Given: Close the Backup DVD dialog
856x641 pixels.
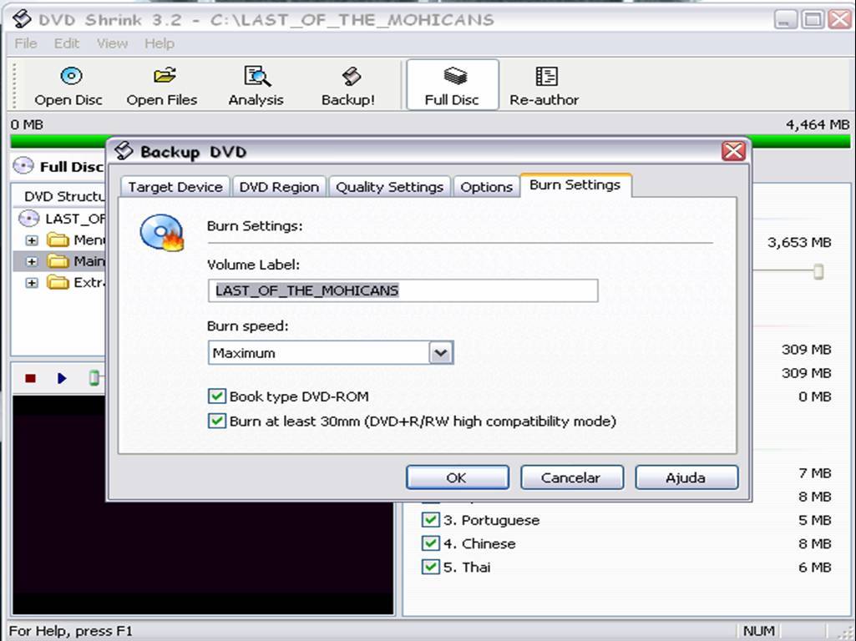Looking at the screenshot, I should pyautogui.click(x=733, y=151).
